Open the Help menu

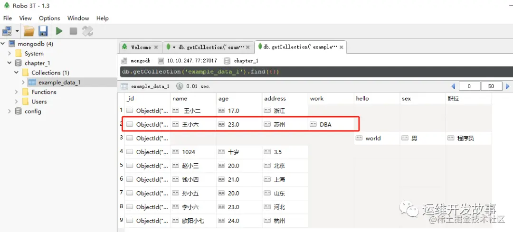tap(103, 19)
